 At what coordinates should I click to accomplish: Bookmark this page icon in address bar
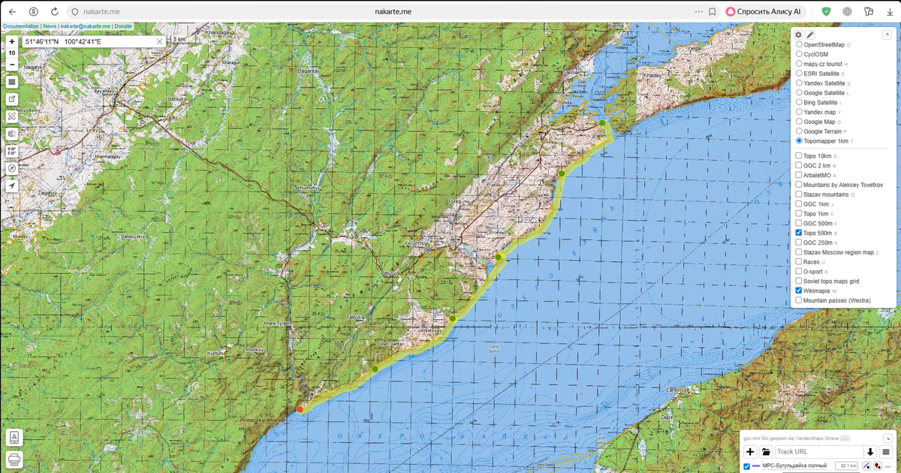(712, 12)
